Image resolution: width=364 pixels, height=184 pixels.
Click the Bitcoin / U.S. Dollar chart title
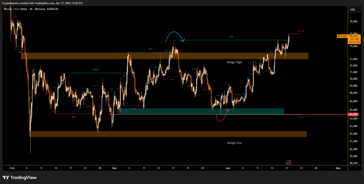[18, 9]
